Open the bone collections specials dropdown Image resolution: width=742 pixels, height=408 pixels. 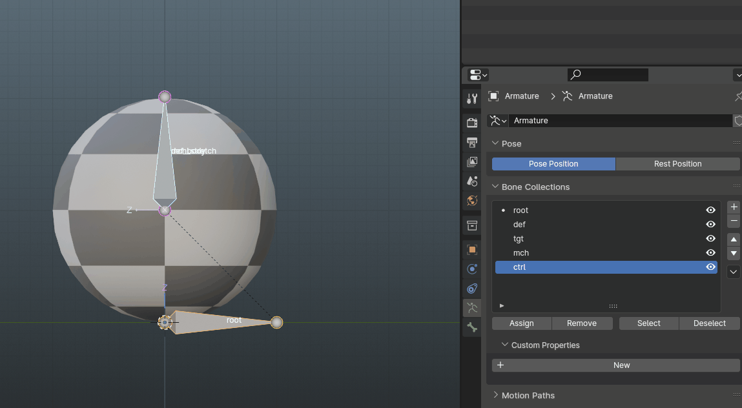(x=733, y=271)
